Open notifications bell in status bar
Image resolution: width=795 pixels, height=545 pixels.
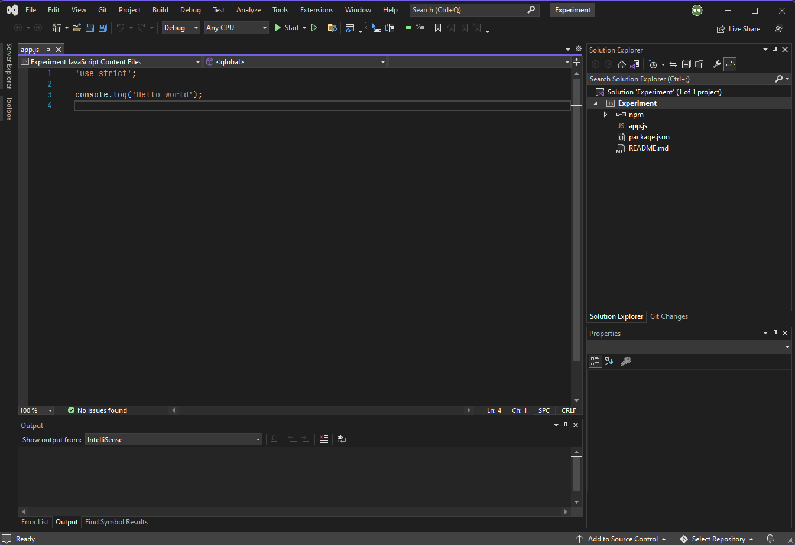pyautogui.click(x=770, y=539)
